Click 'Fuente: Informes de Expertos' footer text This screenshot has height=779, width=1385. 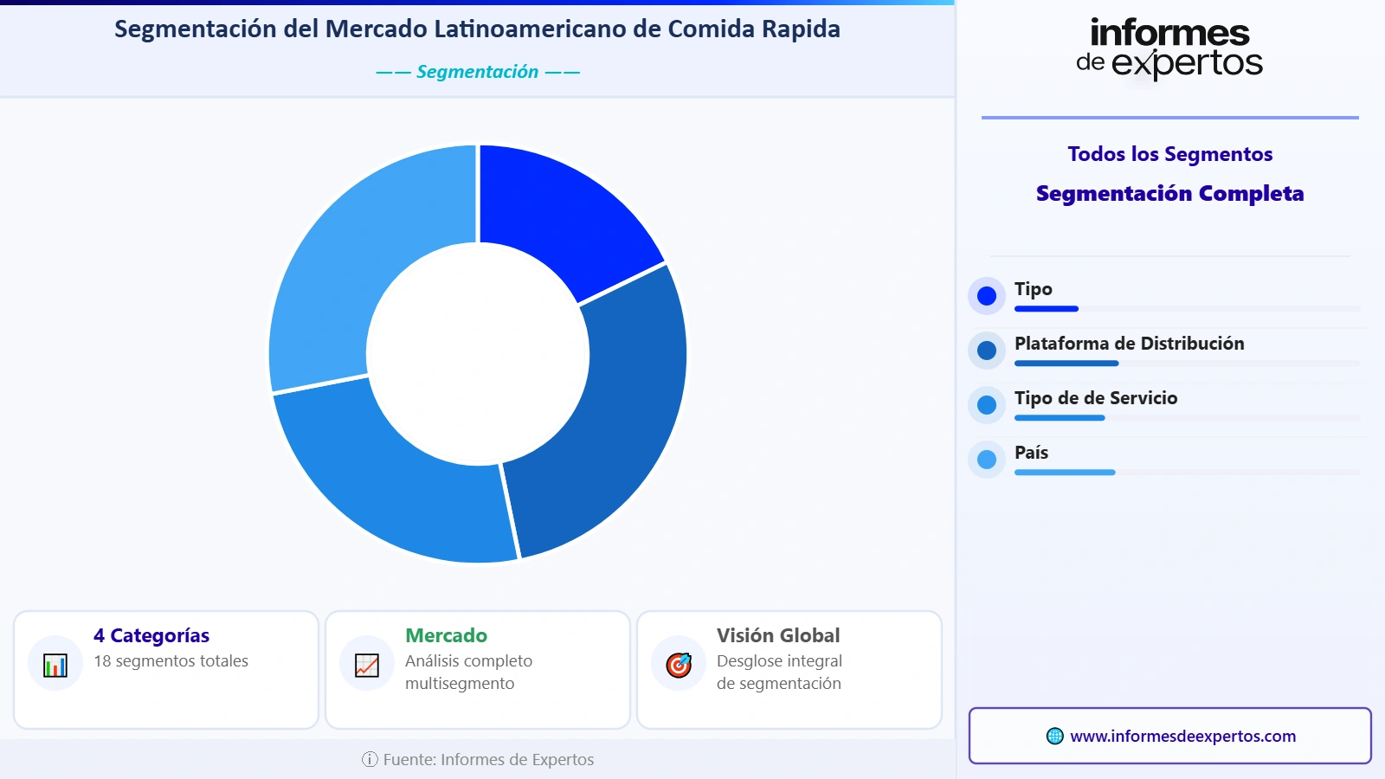488,759
